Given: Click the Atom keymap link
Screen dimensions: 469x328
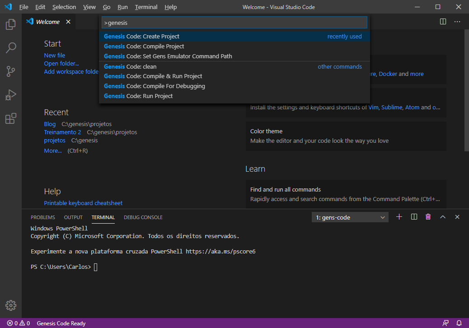Looking at the screenshot, I should tap(412, 108).
